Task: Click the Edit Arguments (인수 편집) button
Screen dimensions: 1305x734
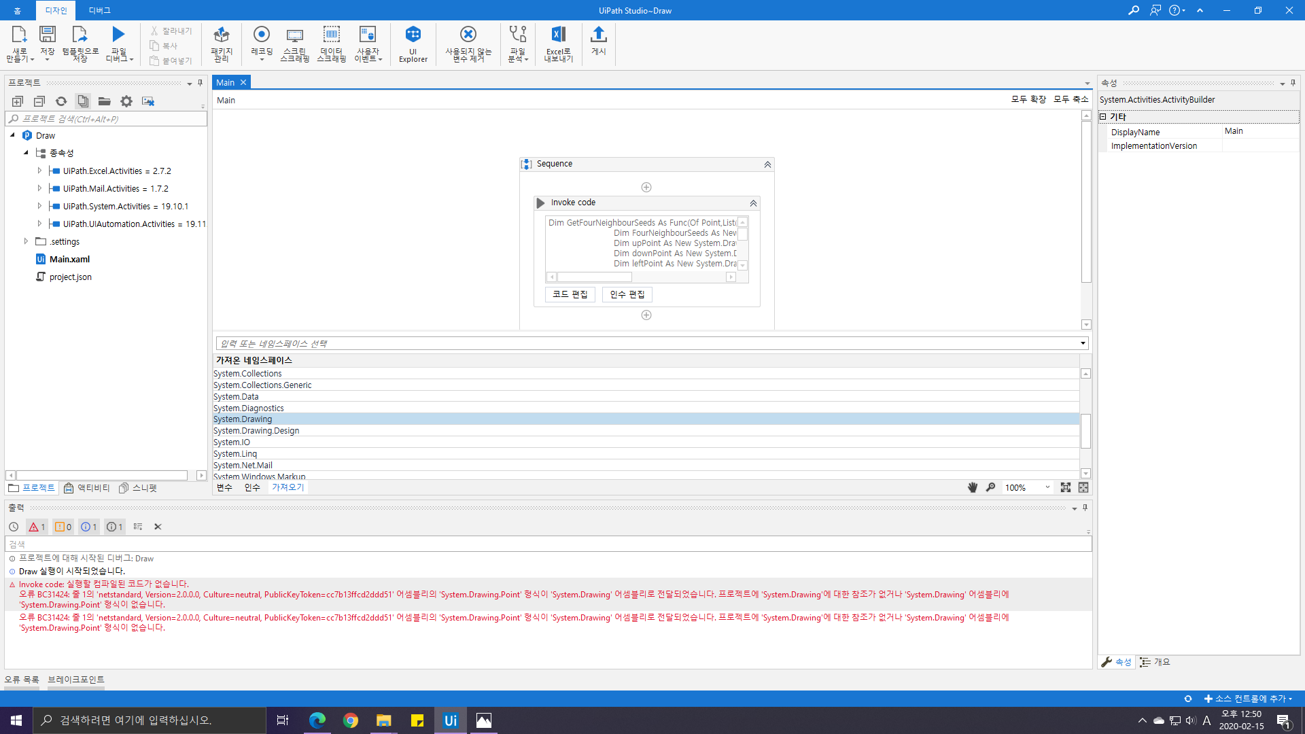Action: (627, 294)
